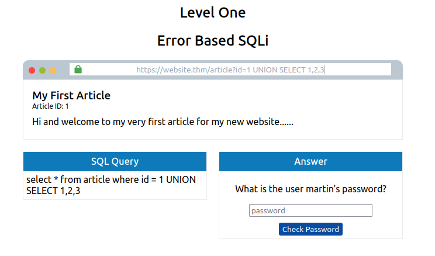The width and height of the screenshot is (435, 256).
Task: Click the Level One page title
Action: point(213,13)
